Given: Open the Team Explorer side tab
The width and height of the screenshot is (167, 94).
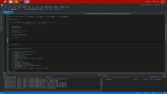Looking at the screenshot, I should coord(1,28).
